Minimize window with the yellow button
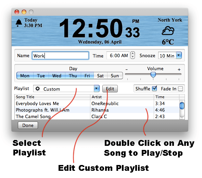Image resolution: width=202 pixels, height=178 pixels. tap(24, 12)
